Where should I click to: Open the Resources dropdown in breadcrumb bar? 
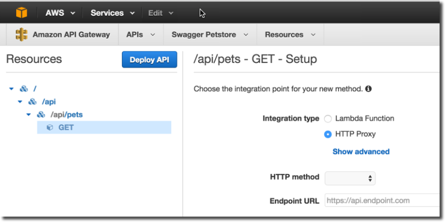(290, 34)
